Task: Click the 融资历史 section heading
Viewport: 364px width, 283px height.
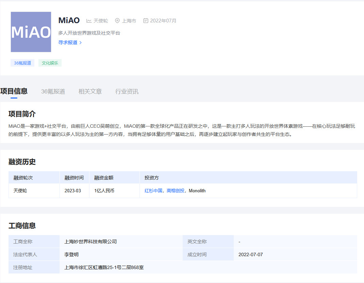Action: 22,162
